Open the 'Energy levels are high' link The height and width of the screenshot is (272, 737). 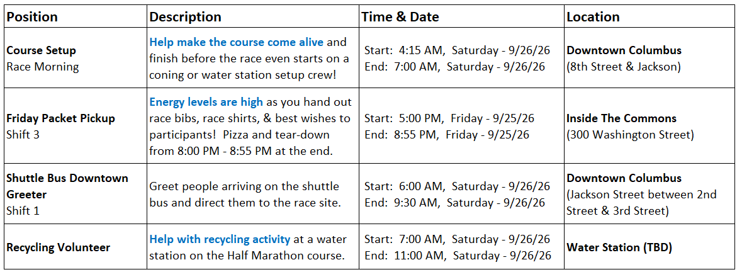point(206,102)
